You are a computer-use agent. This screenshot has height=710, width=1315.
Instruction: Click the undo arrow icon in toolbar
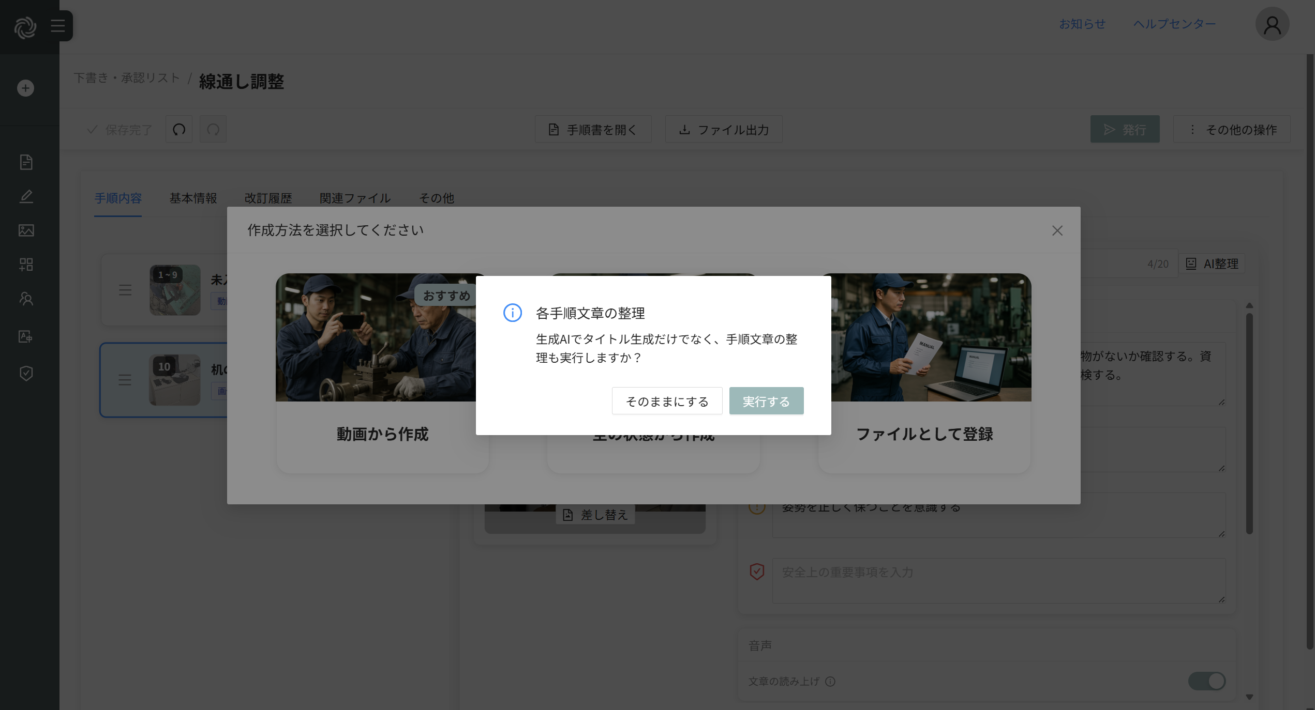coord(179,129)
